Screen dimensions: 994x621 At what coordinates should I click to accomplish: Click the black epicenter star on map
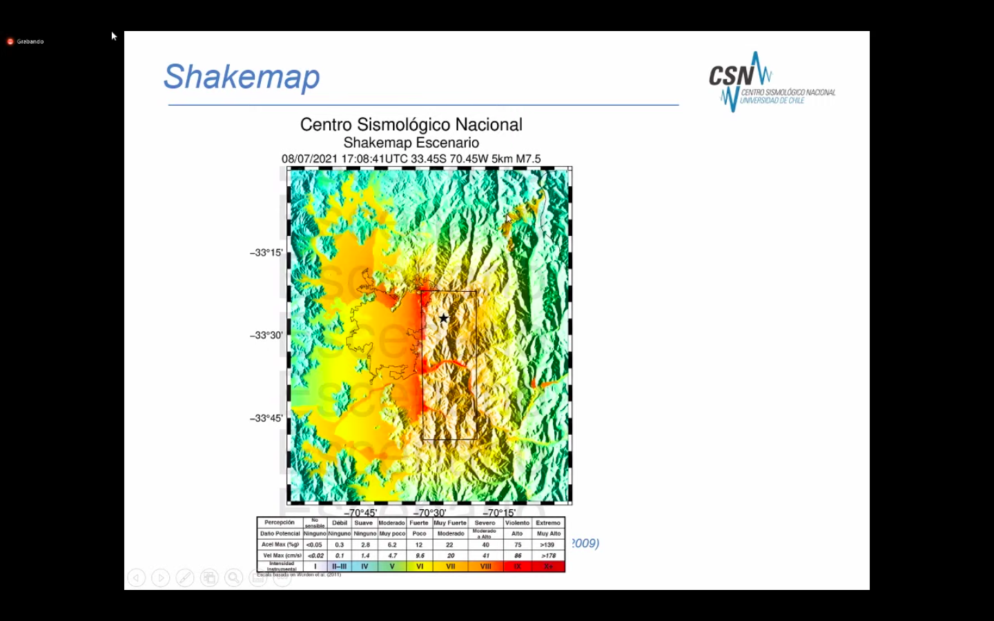pos(444,318)
